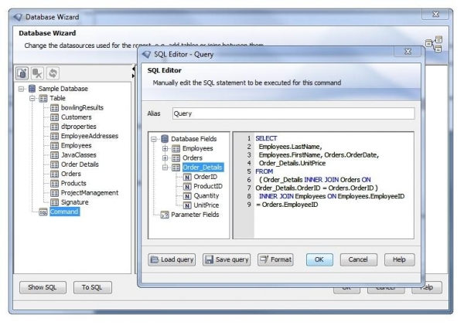
Task: Collapse the Table node in the left tree
Action: point(32,98)
